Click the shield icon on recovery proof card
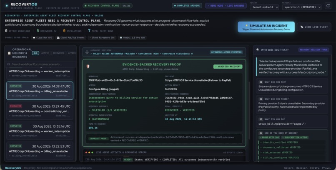336x170 pixels. click(x=88, y=66)
